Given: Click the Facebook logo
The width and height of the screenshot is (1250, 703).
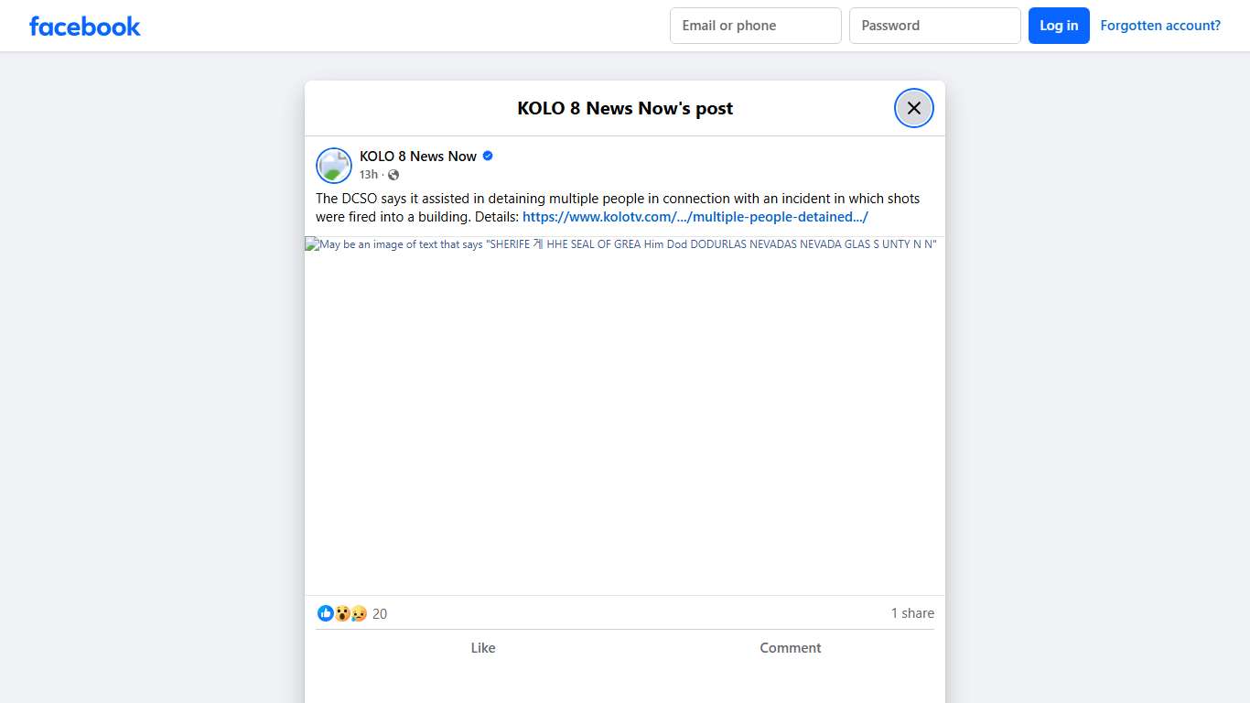Looking at the screenshot, I should click(84, 26).
